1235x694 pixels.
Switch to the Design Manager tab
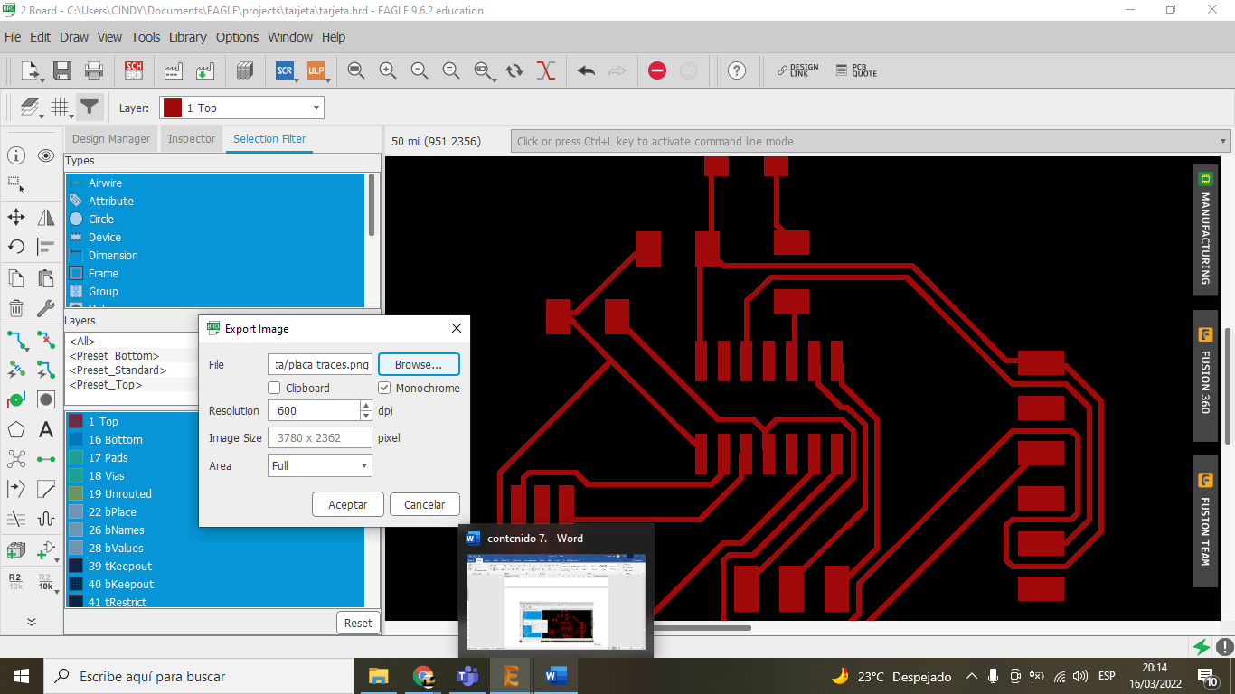coord(111,139)
